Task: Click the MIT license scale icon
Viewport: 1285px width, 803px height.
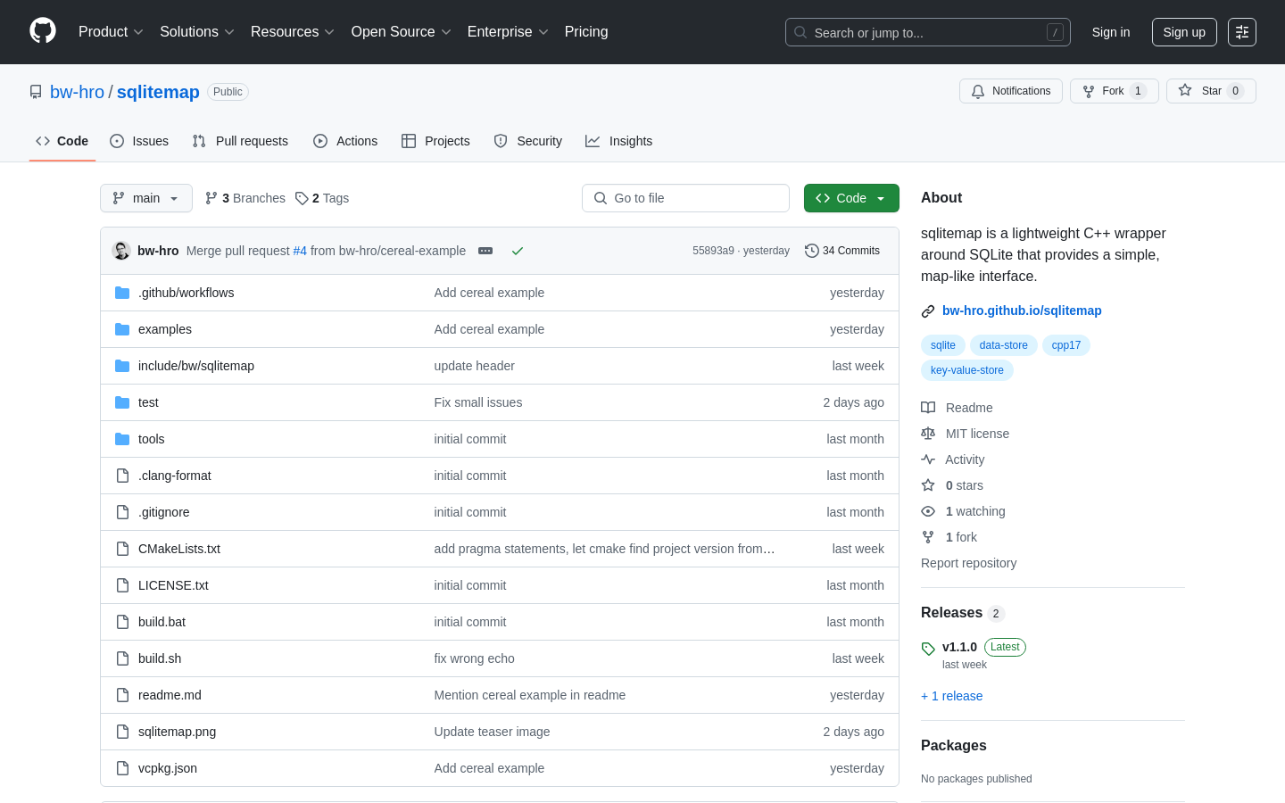Action: 928,434
